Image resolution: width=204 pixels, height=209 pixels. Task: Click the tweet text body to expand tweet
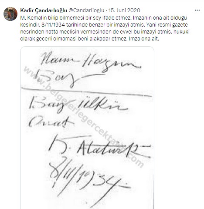105,28
